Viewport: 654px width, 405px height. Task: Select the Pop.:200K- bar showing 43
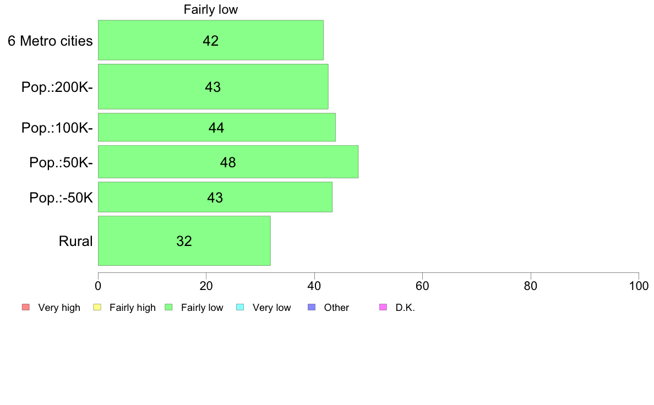pyautogui.click(x=213, y=87)
